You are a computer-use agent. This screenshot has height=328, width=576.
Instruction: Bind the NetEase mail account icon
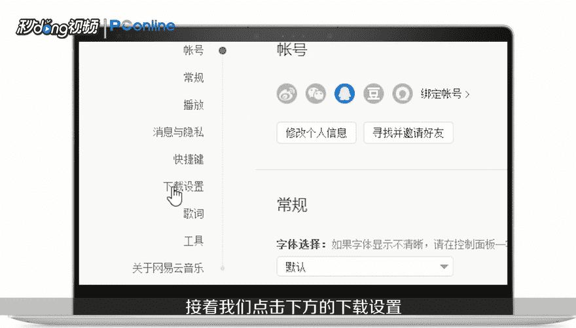click(403, 94)
